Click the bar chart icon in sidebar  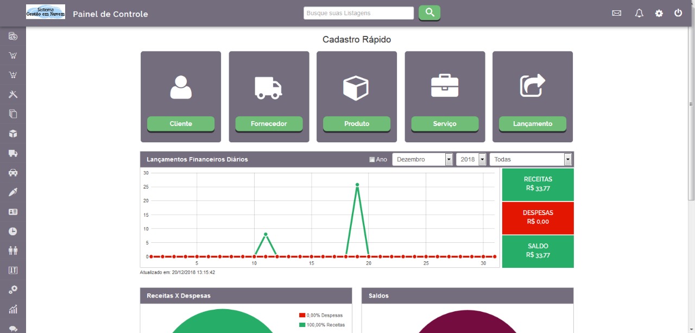[13, 310]
